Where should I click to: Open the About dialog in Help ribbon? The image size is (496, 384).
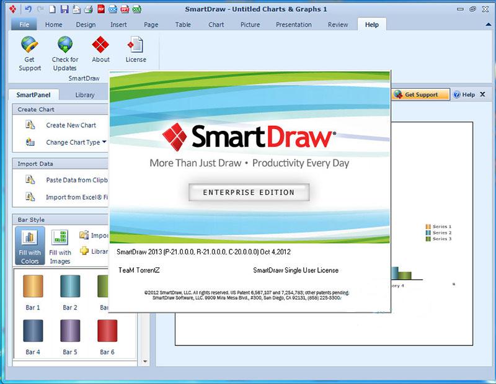click(100, 50)
